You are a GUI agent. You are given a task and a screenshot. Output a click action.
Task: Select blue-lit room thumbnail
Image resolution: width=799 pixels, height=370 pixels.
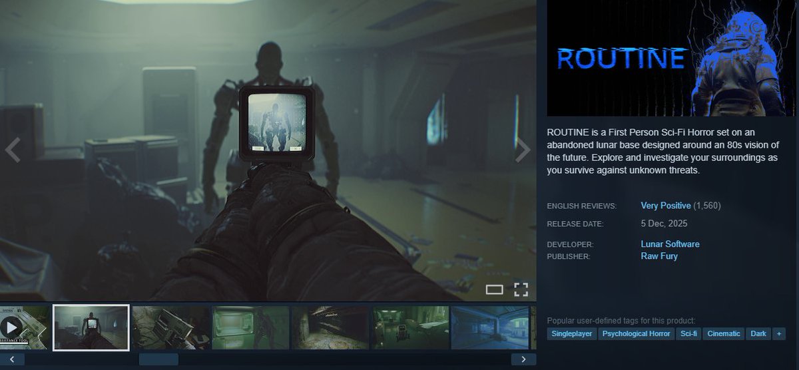(x=490, y=327)
